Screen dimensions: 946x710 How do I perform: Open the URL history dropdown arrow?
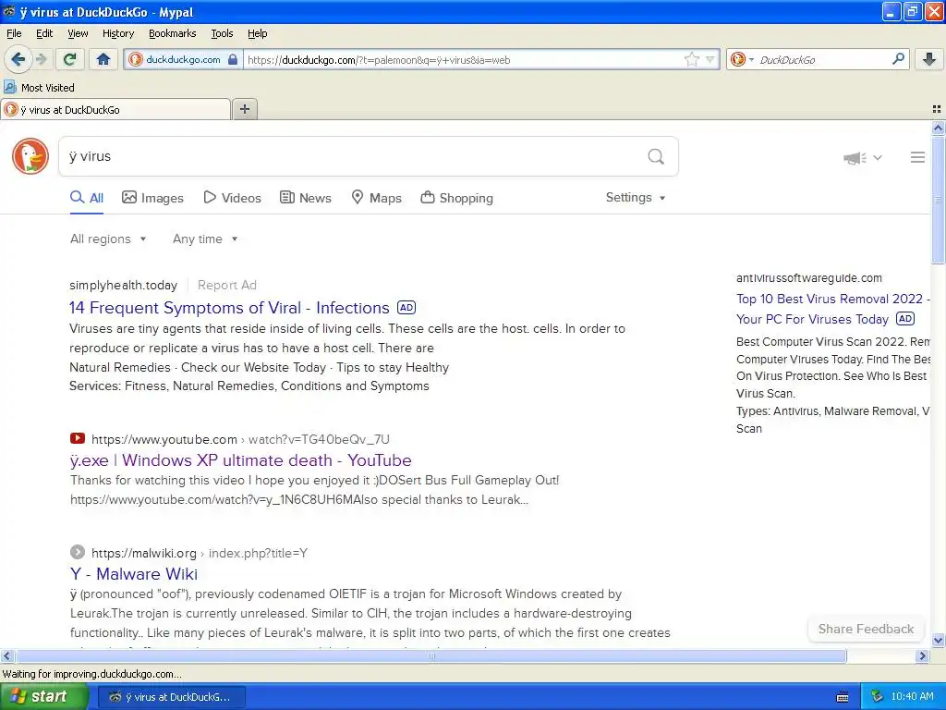tap(710, 60)
